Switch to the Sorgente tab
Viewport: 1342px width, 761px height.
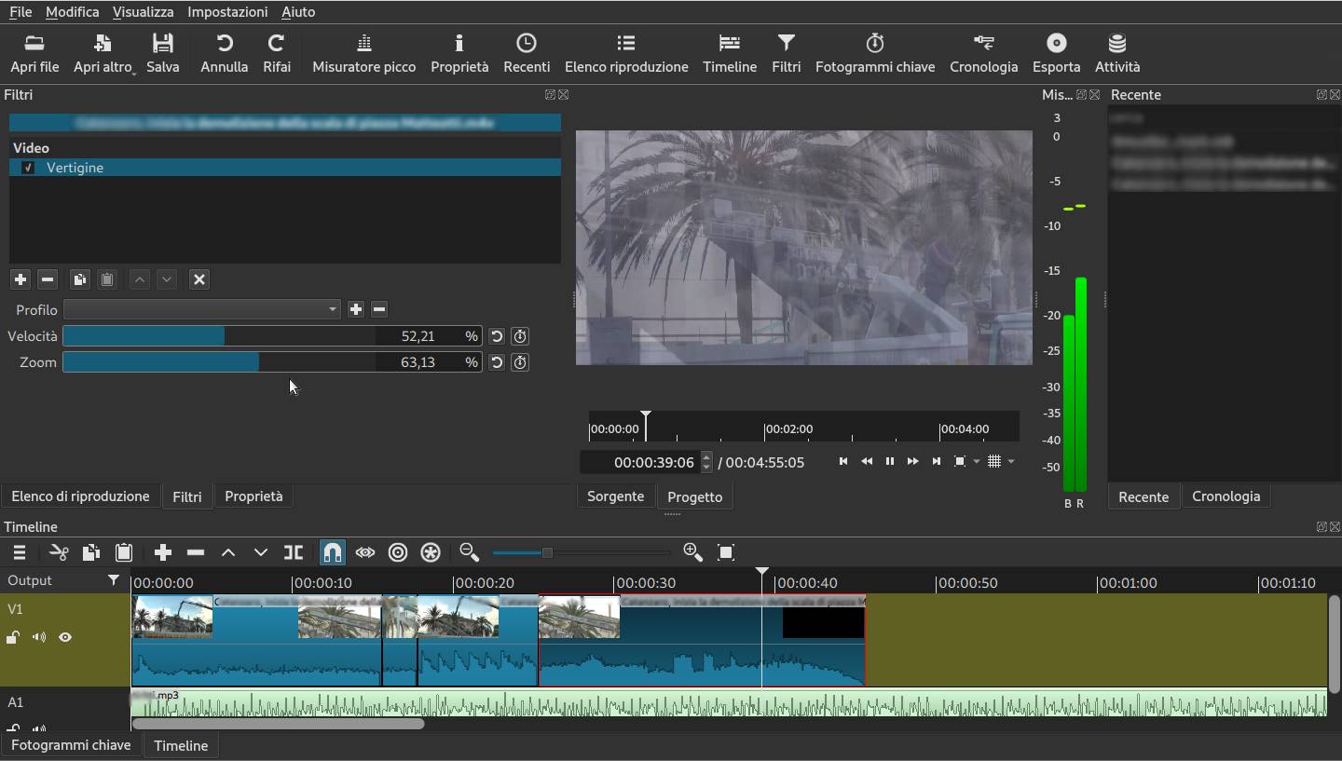[x=615, y=496]
